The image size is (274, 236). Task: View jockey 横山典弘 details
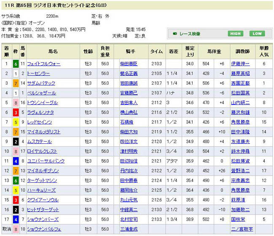[x=129, y=113]
